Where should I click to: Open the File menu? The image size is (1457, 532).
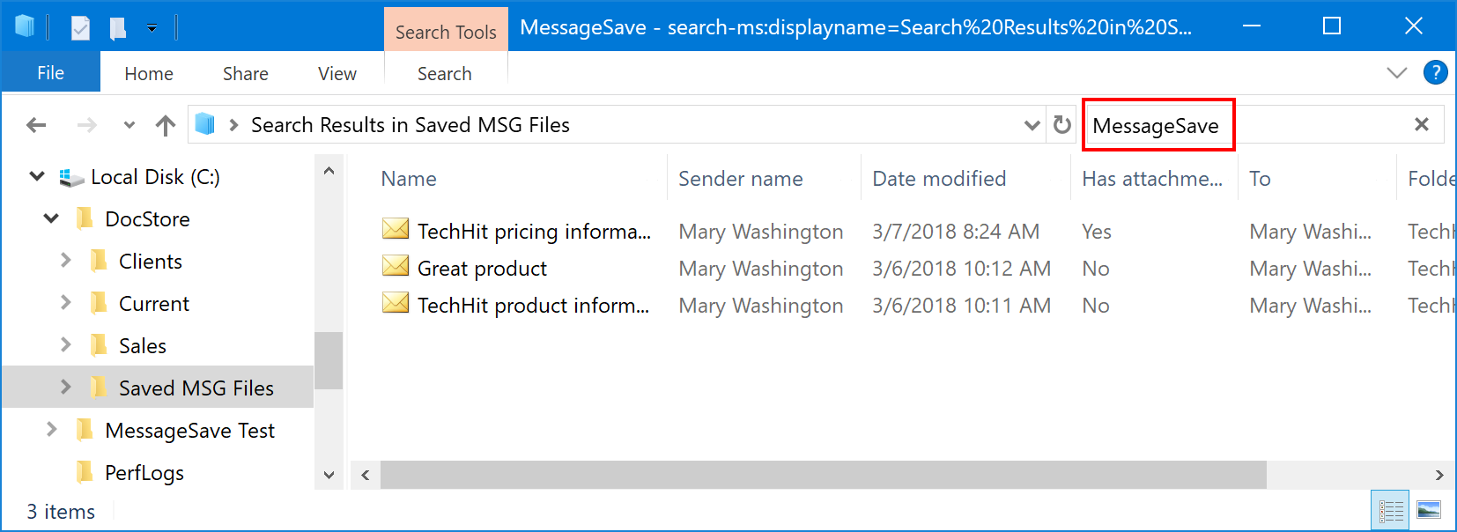pyautogui.click(x=50, y=73)
